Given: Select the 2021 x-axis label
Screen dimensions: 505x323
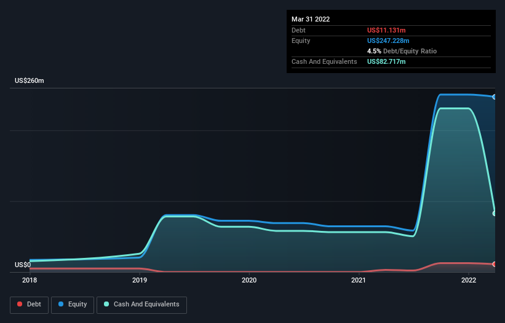Looking at the screenshot, I should point(359,280).
